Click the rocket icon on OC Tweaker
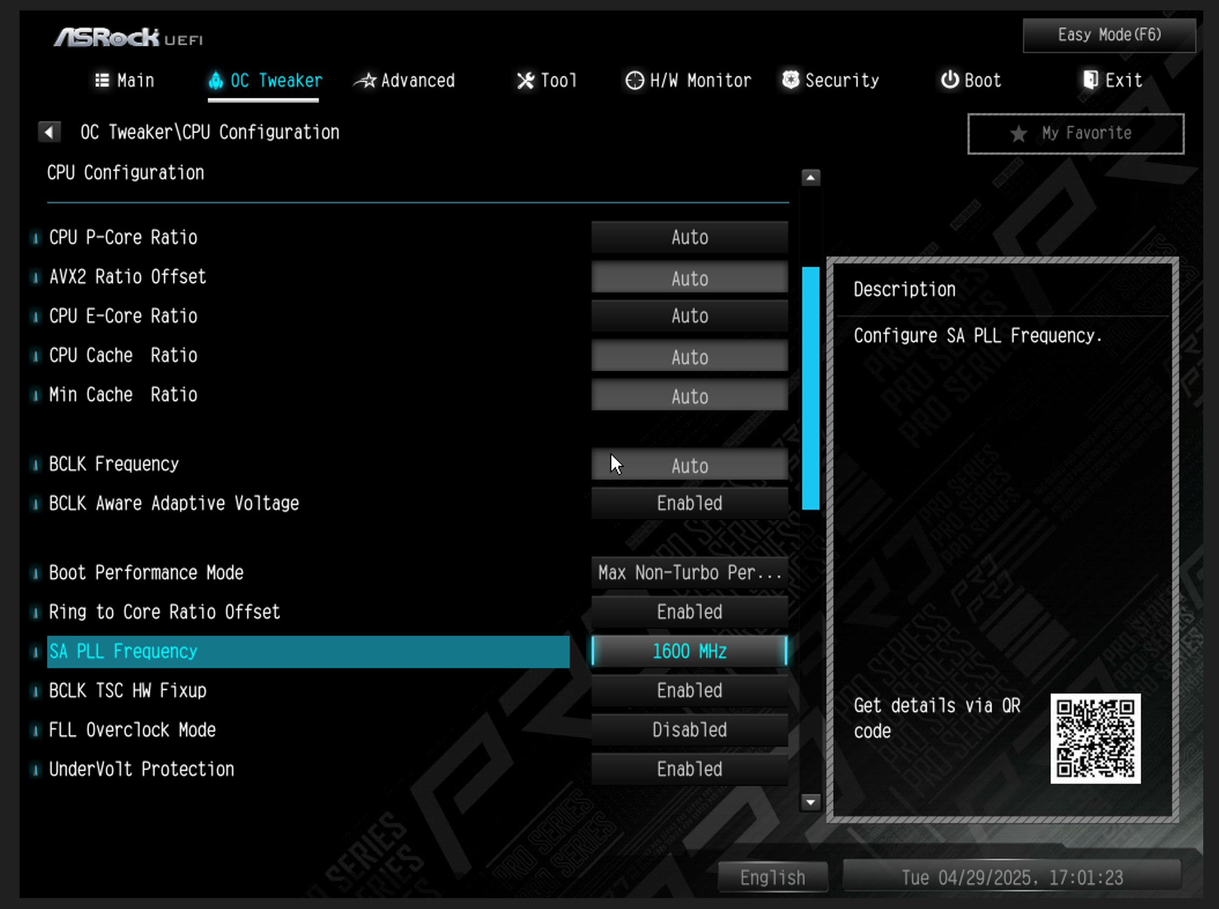Viewport: 1219px width, 909px height. [216, 81]
